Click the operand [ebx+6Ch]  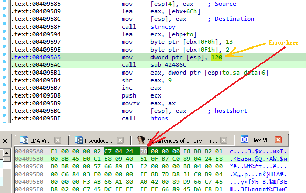pyautogui.click(x=184, y=11)
